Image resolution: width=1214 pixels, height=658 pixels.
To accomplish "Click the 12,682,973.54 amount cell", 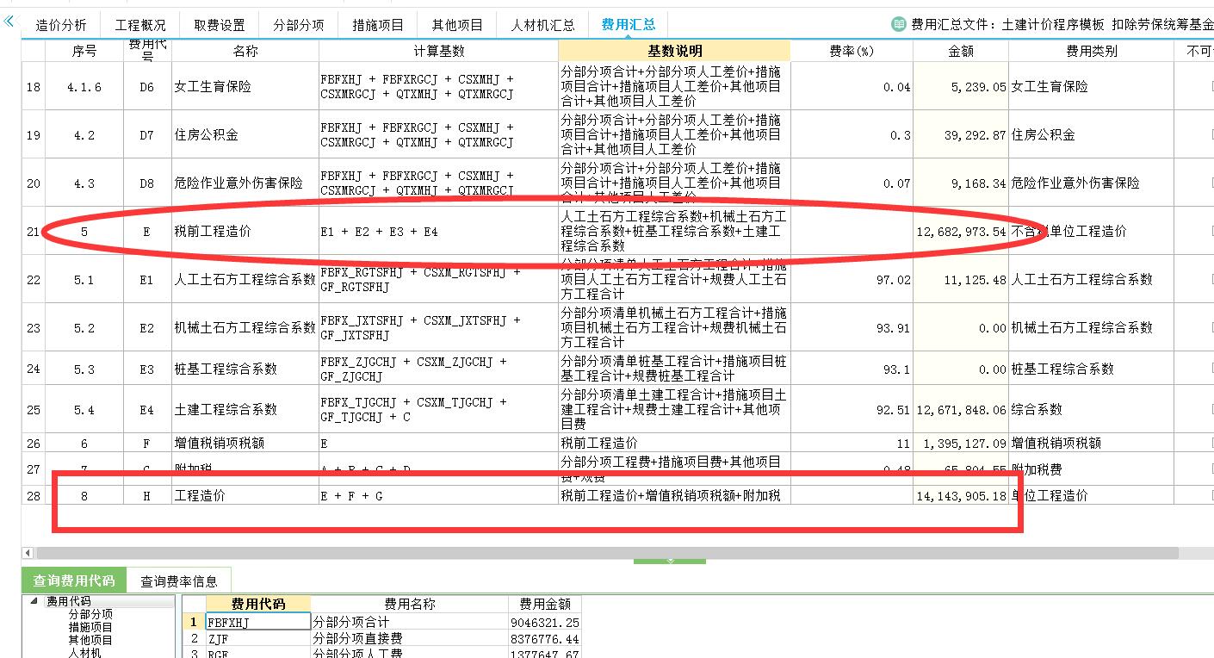I will pyautogui.click(x=961, y=231).
